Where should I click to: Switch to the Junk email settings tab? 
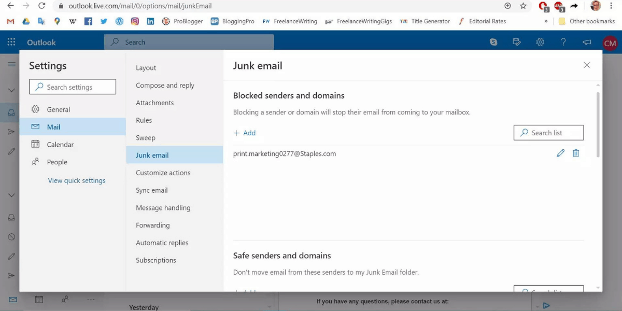[152, 155]
